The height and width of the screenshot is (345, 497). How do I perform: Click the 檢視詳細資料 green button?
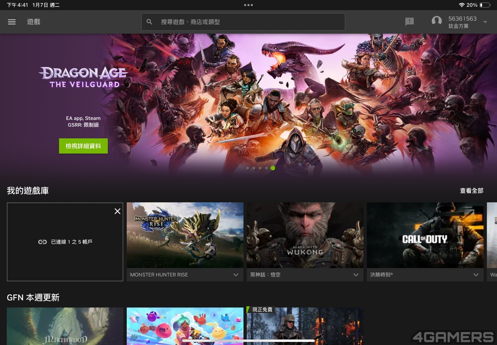pyautogui.click(x=83, y=146)
